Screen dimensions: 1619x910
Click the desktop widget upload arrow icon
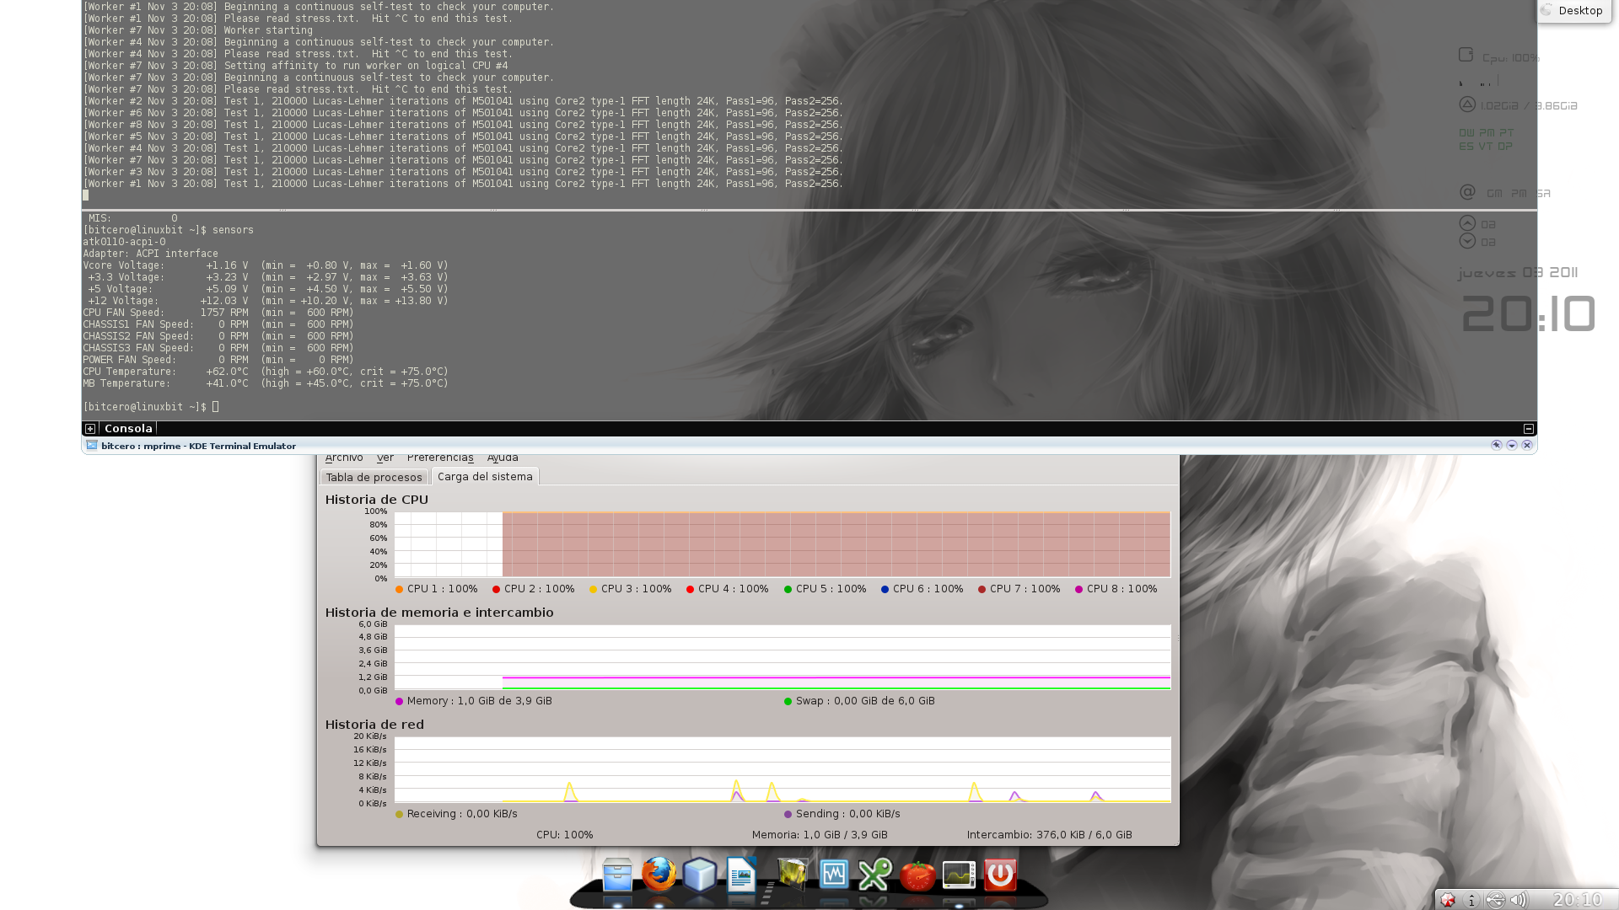pyautogui.click(x=1467, y=223)
